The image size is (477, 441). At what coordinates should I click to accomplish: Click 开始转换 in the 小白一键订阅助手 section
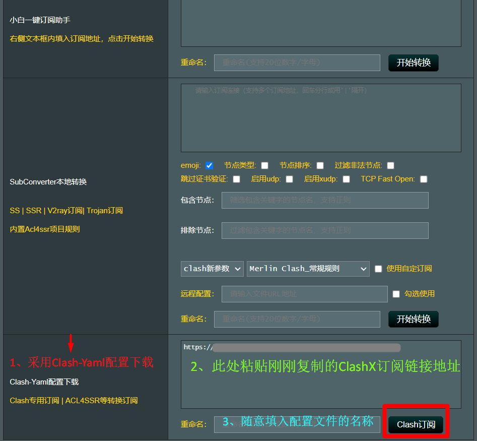pos(414,62)
